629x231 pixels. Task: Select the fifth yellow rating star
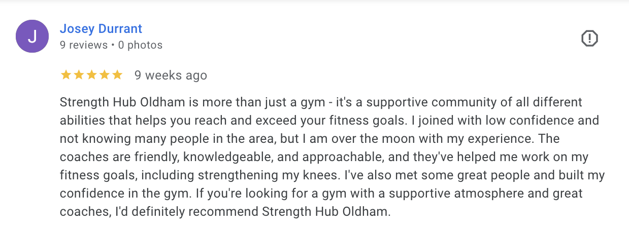(117, 75)
